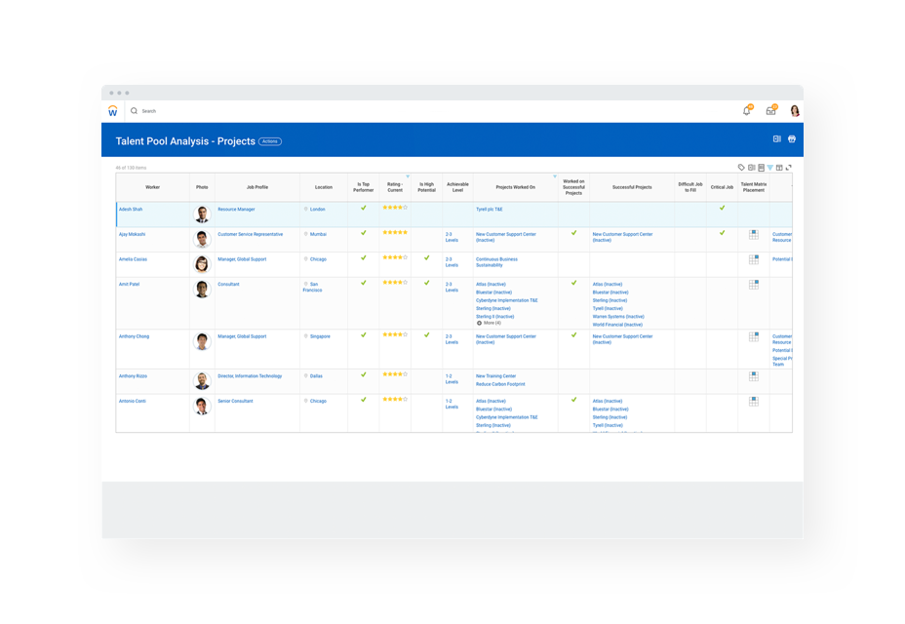
Task: Open the Actions menu next to the title
Action: (x=269, y=140)
